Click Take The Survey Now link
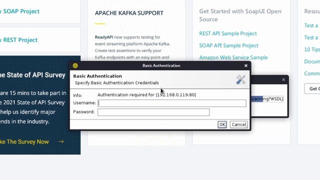The width and height of the screenshot is (320, 180). (x=24, y=141)
